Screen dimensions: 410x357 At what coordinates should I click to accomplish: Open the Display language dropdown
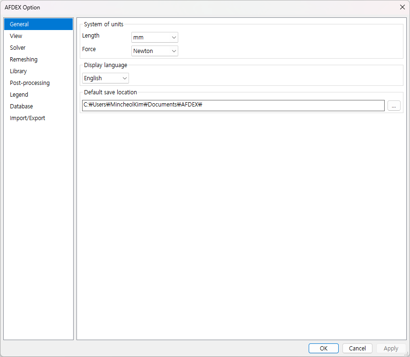106,78
